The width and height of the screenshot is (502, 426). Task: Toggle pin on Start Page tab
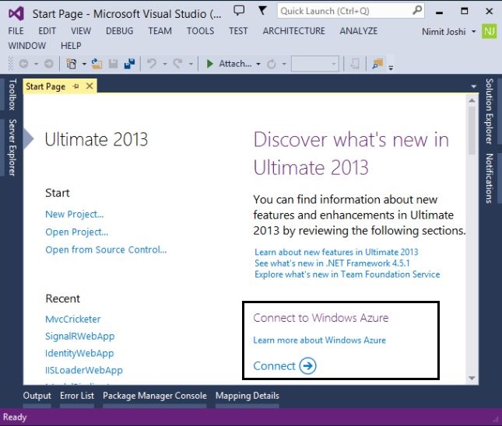click(x=75, y=86)
